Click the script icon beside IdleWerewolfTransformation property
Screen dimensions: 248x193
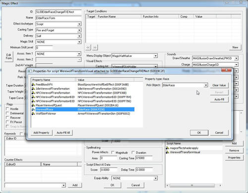click(x=33, y=89)
